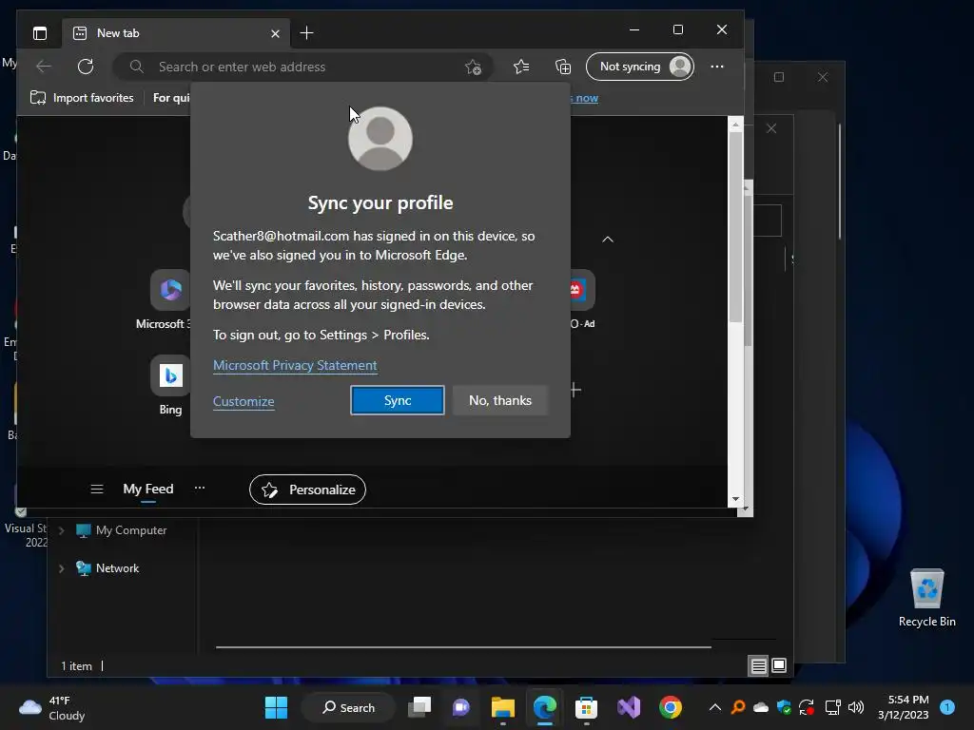
Task: Collapse the quick links chevron
Action: point(608,240)
